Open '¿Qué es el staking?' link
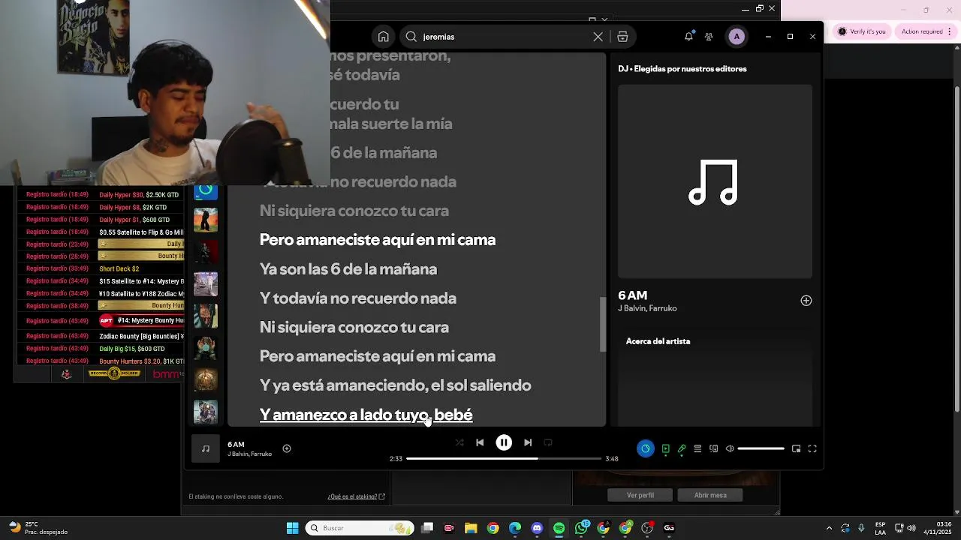 (356, 496)
